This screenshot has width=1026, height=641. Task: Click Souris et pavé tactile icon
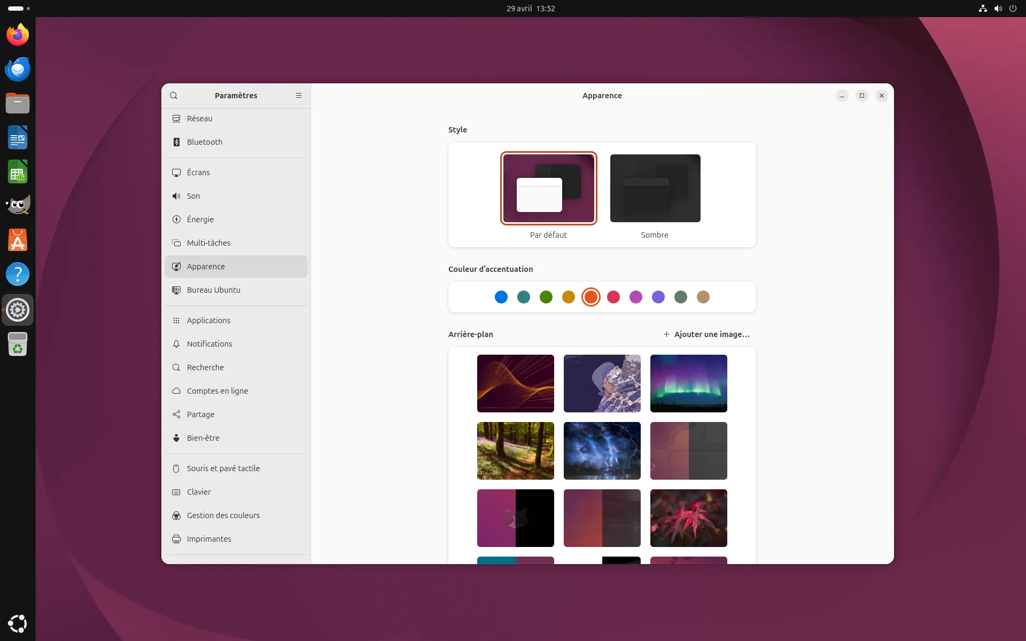point(176,468)
